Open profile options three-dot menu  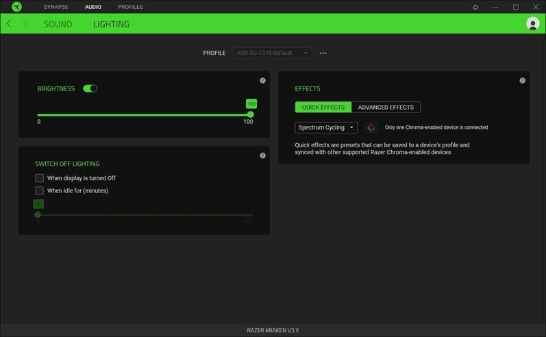(x=323, y=53)
